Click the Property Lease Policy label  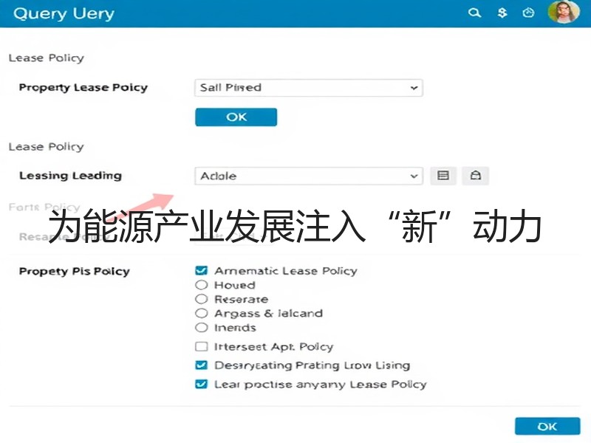tap(83, 87)
